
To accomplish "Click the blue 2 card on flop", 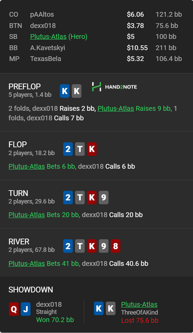I will coord(68,149).
